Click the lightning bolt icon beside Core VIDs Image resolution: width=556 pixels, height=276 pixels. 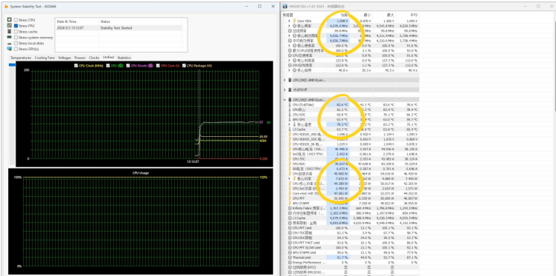coord(294,21)
